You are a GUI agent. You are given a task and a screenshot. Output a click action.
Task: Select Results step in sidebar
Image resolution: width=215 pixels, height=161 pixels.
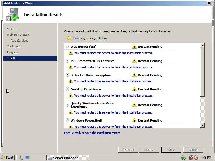click(x=30, y=58)
